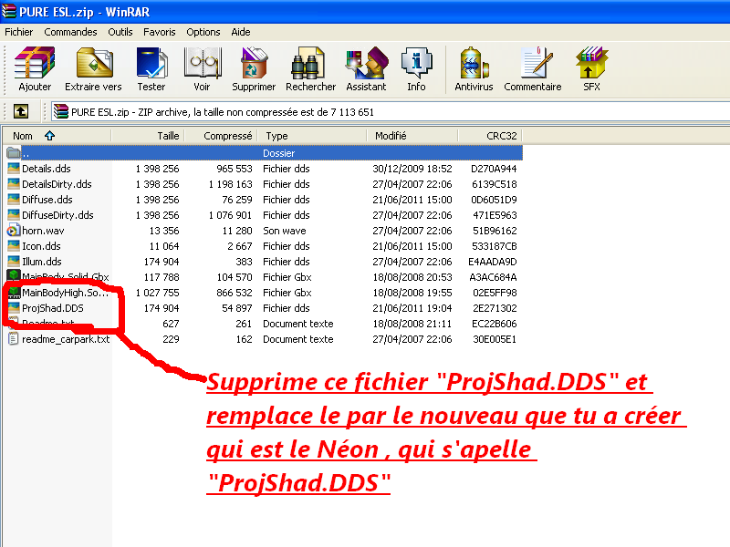This screenshot has height=547, width=730.
Task: Open the Favoris menu
Action: click(x=159, y=32)
